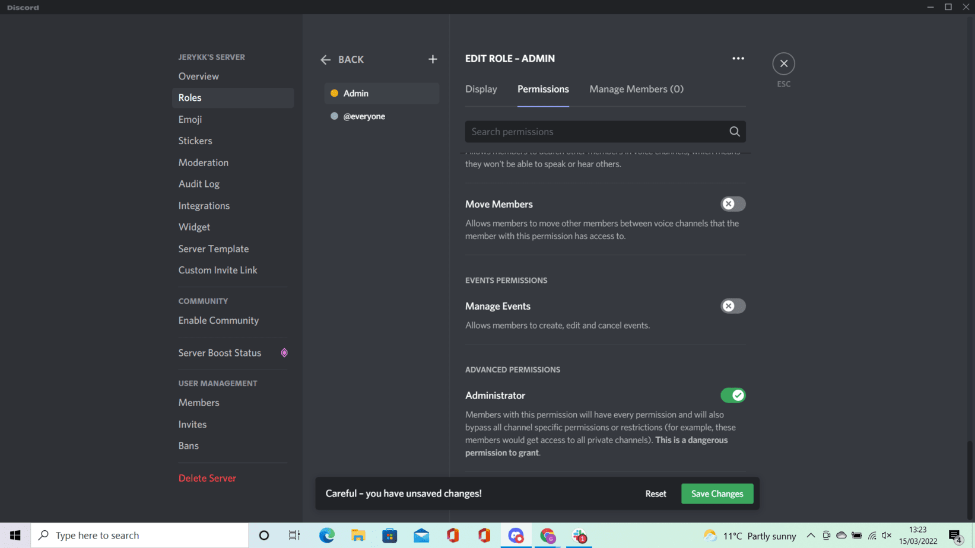Open Microsoft Store from taskbar
Image resolution: width=975 pixels, height=548 pixels.
point(390,536)
